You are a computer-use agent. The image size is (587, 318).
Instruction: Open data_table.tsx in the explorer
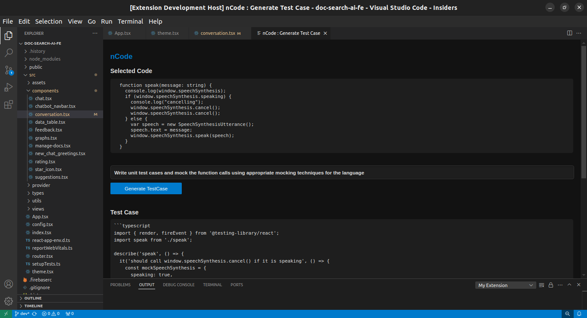[60, 122]
